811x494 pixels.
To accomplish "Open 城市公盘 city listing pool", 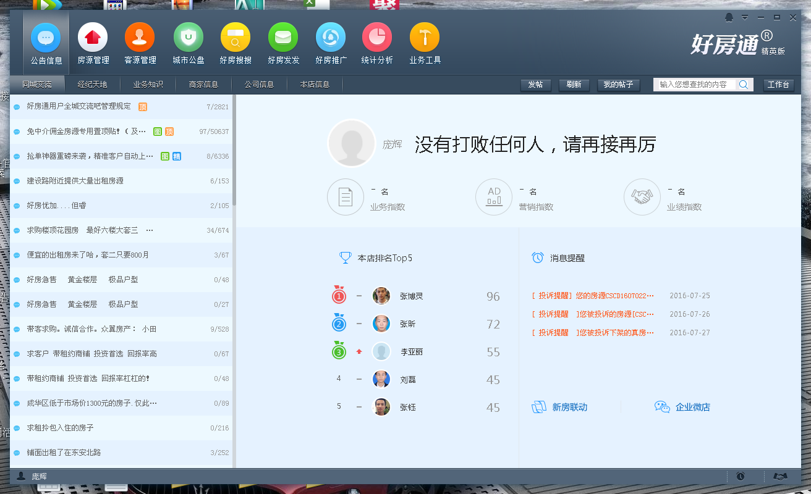I will point(189,43).
